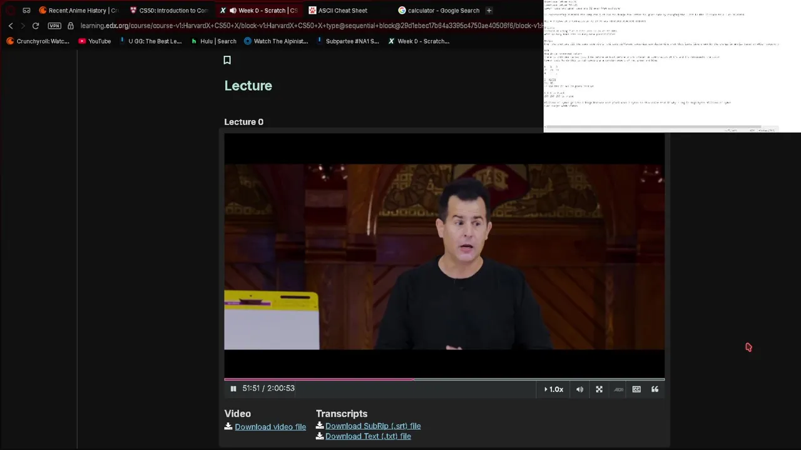Click the Lecture 0 subheading text
The height and width of the screenshot is (450, 801).
244,122
